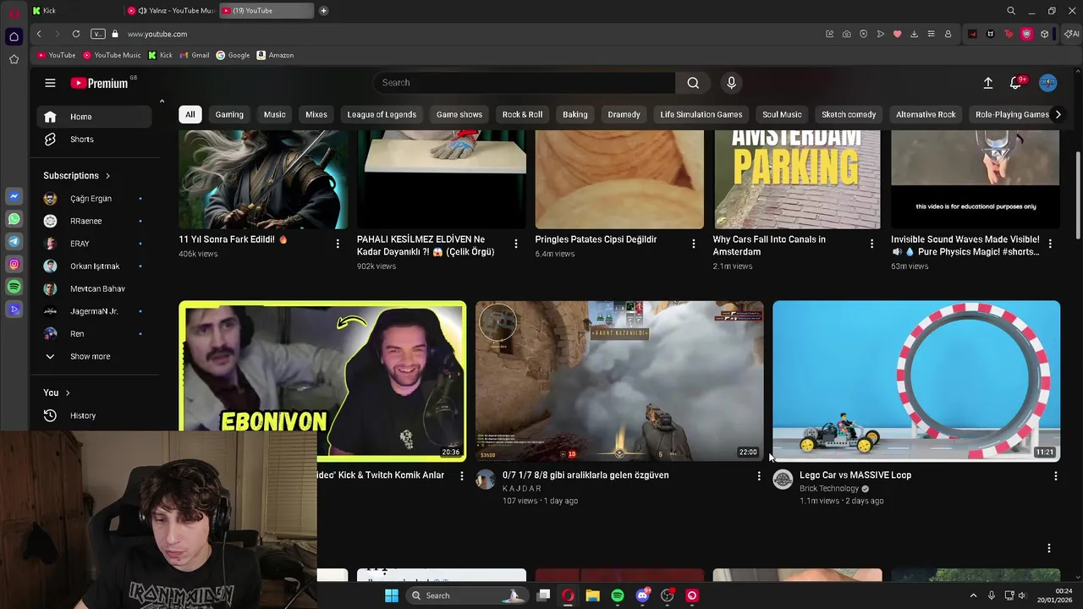Open the system tray volume icon
This screenshot has width=1083, height=609.
pyautogui.click(x=1022, y=595)
